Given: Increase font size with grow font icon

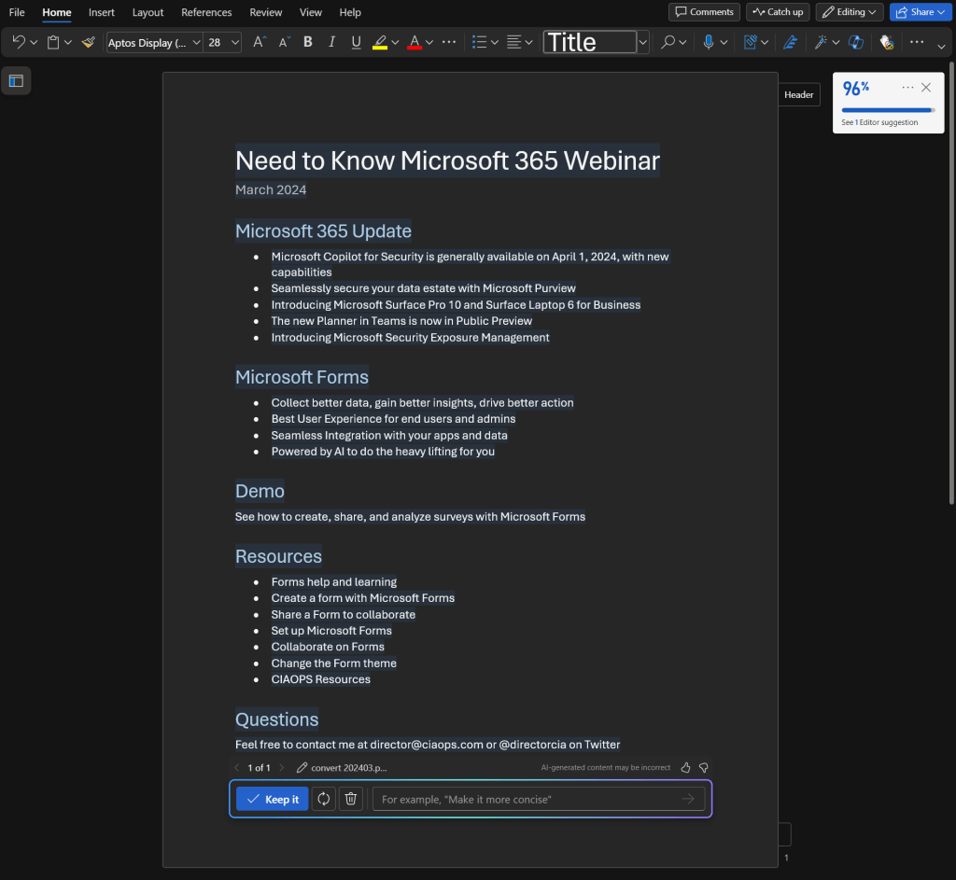Looking at the screenshot, I should pos(260,42).
